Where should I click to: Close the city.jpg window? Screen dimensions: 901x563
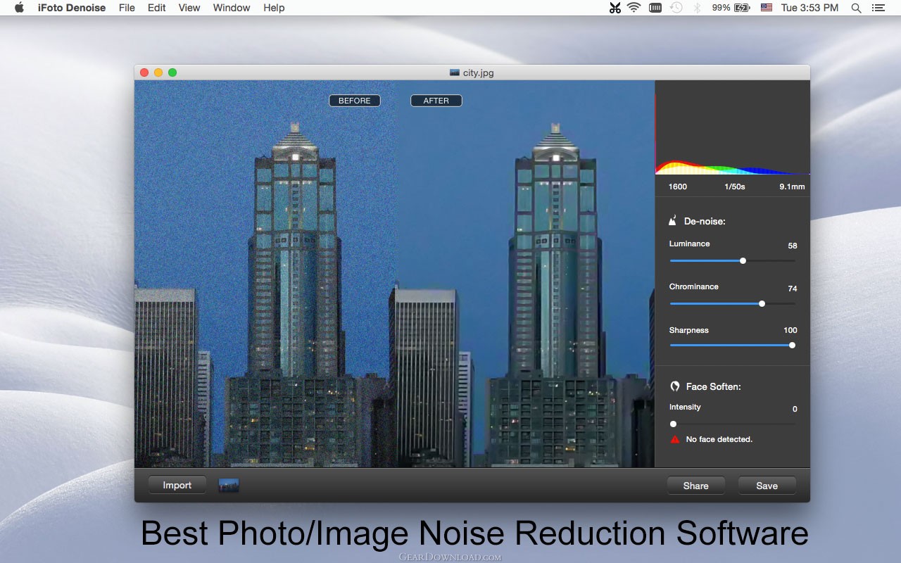[x=144, y=72]
